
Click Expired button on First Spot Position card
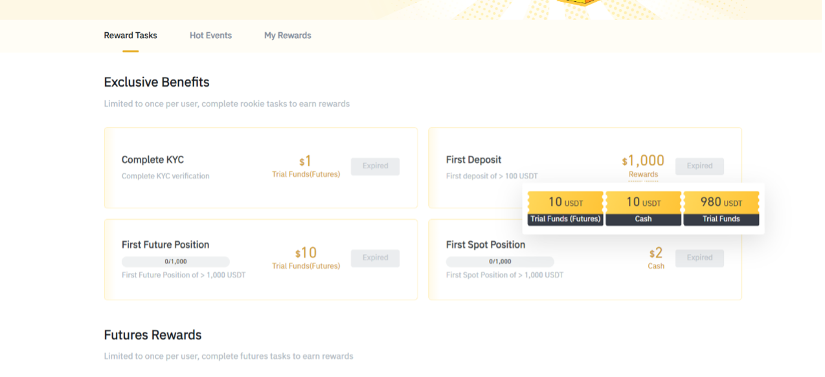point(699,258)
